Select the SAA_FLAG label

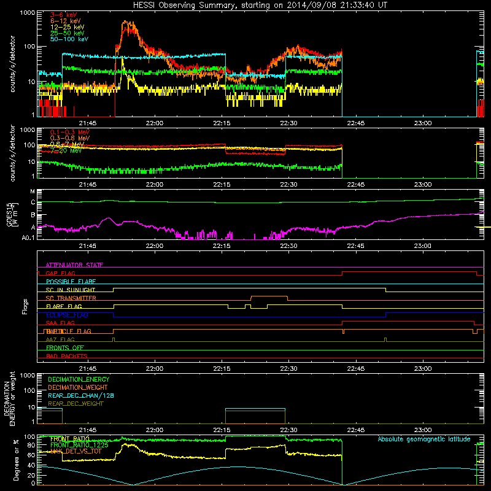click(x=60, y=323)
